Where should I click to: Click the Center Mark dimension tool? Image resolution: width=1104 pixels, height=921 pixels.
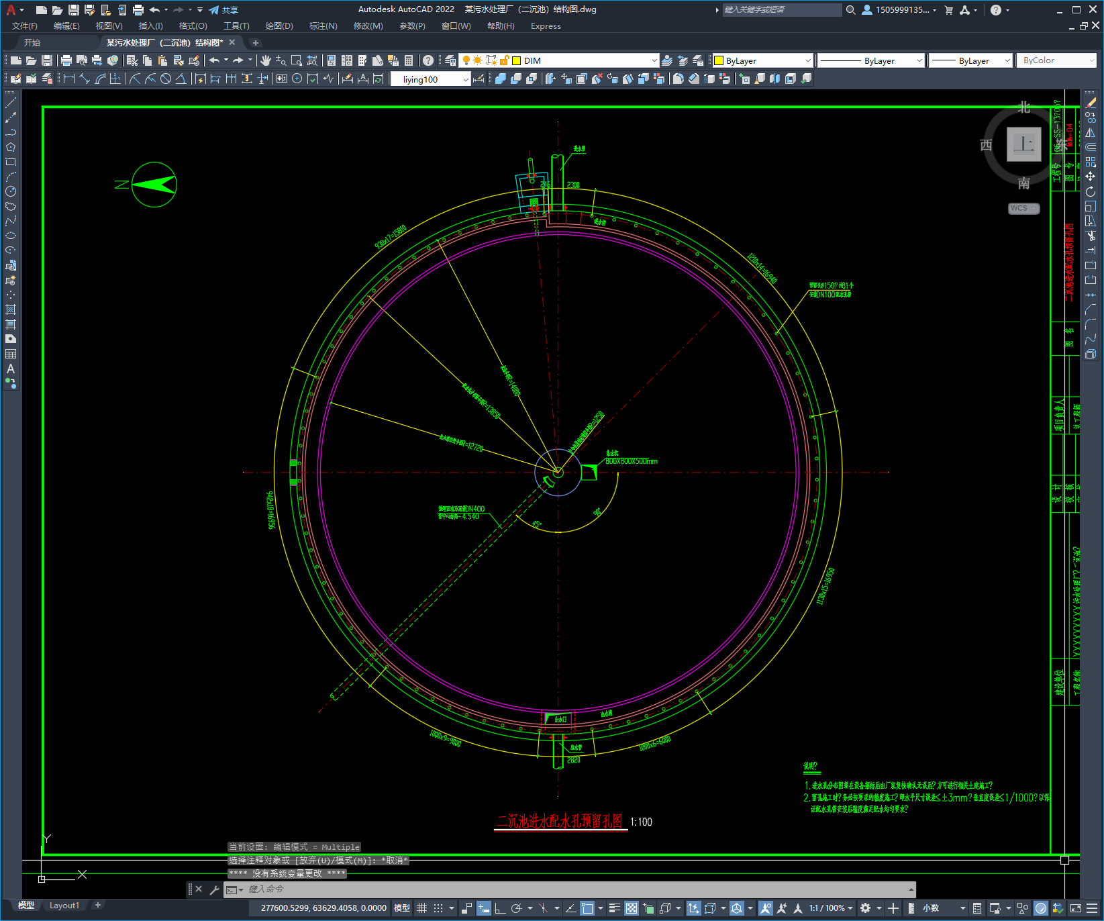[297, 79]
